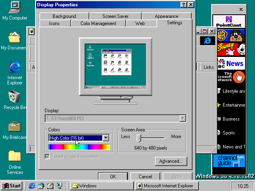Click the Apply button

(177, 176)
